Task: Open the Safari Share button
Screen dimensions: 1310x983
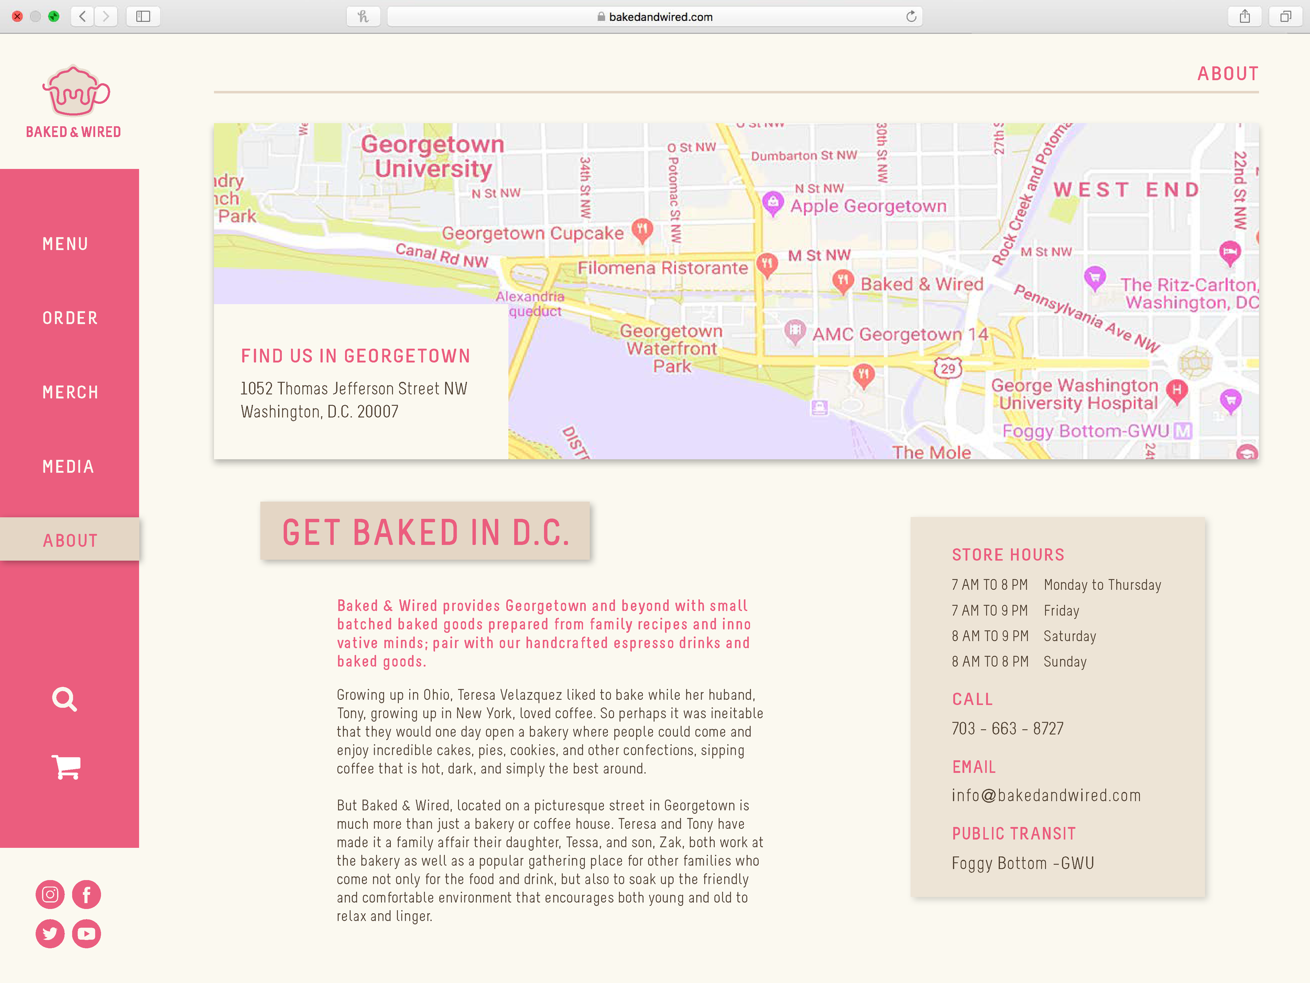Action: pos(1244,17)
